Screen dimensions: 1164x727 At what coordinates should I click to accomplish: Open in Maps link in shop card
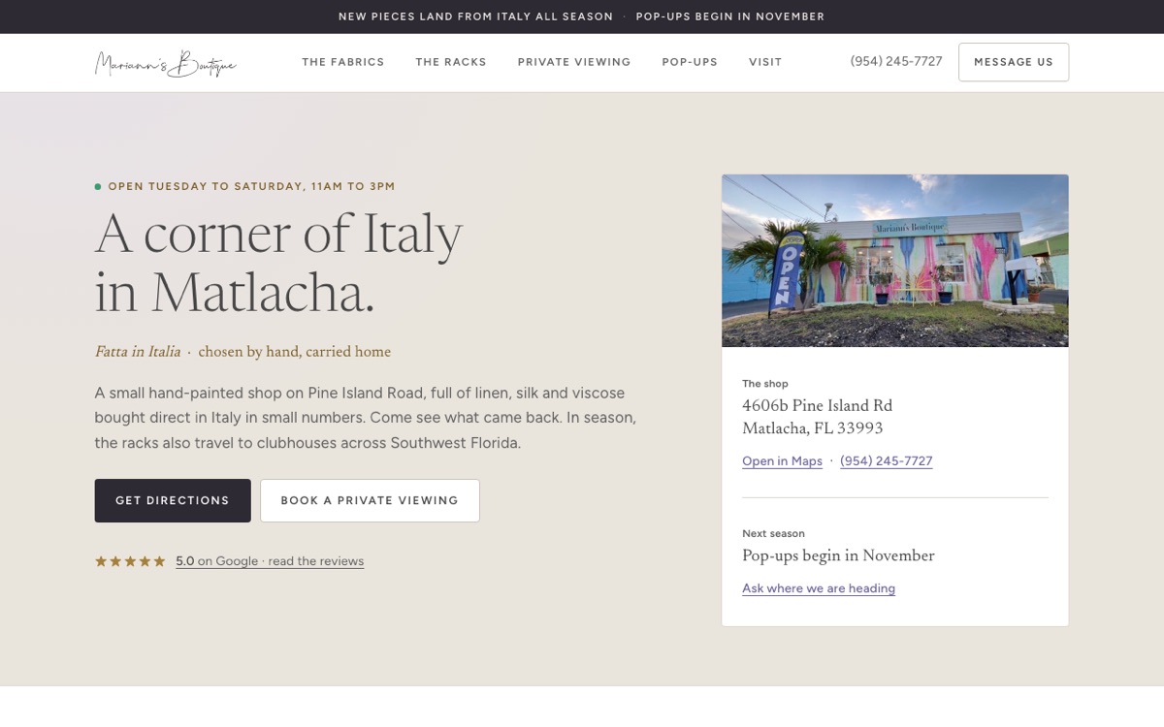click(x=782, y=461)
